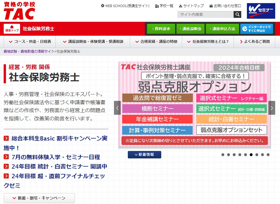Click the サイトマップ icon
The height and width of the screenshot is (204, 280).
(180, 5)
